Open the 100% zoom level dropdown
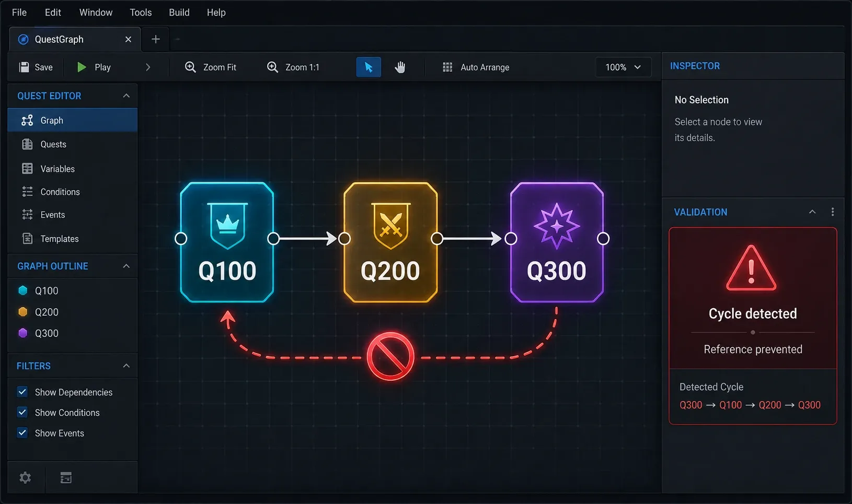 623,67
